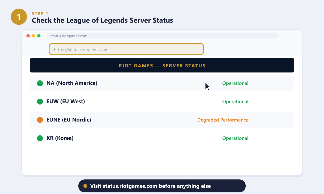This screenshot has height=194, width=324.
Task: Click the green status dot for NA
Action: point(40,83)
